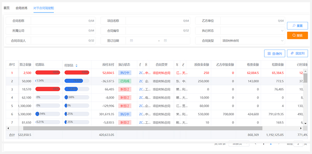312x154 pixels.
Task: Click the 结算比 column header
Action: [x=40, y=65]
